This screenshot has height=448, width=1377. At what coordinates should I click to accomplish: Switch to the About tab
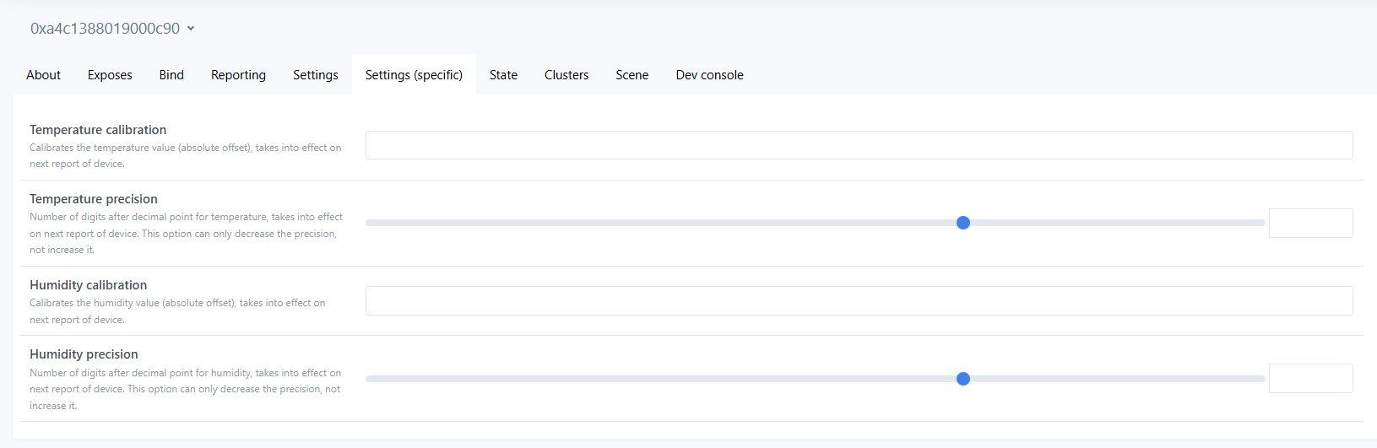coord(43,75)
